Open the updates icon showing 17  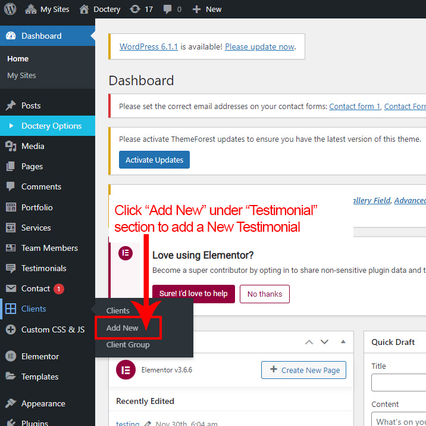pyautogui.click(x=136, y=9)
